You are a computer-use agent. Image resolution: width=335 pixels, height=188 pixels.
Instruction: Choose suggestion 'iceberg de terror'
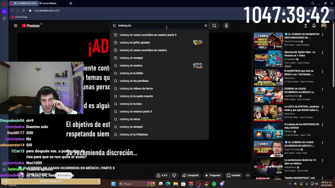159,119
